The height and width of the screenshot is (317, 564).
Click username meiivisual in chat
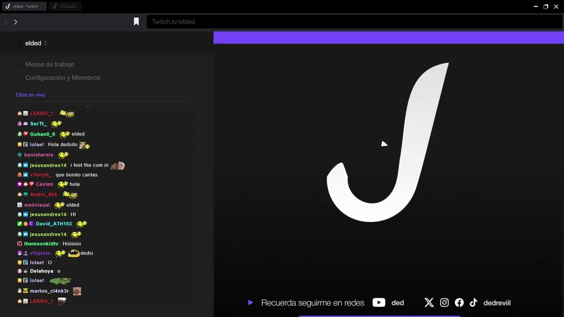(x=37, y=205)
